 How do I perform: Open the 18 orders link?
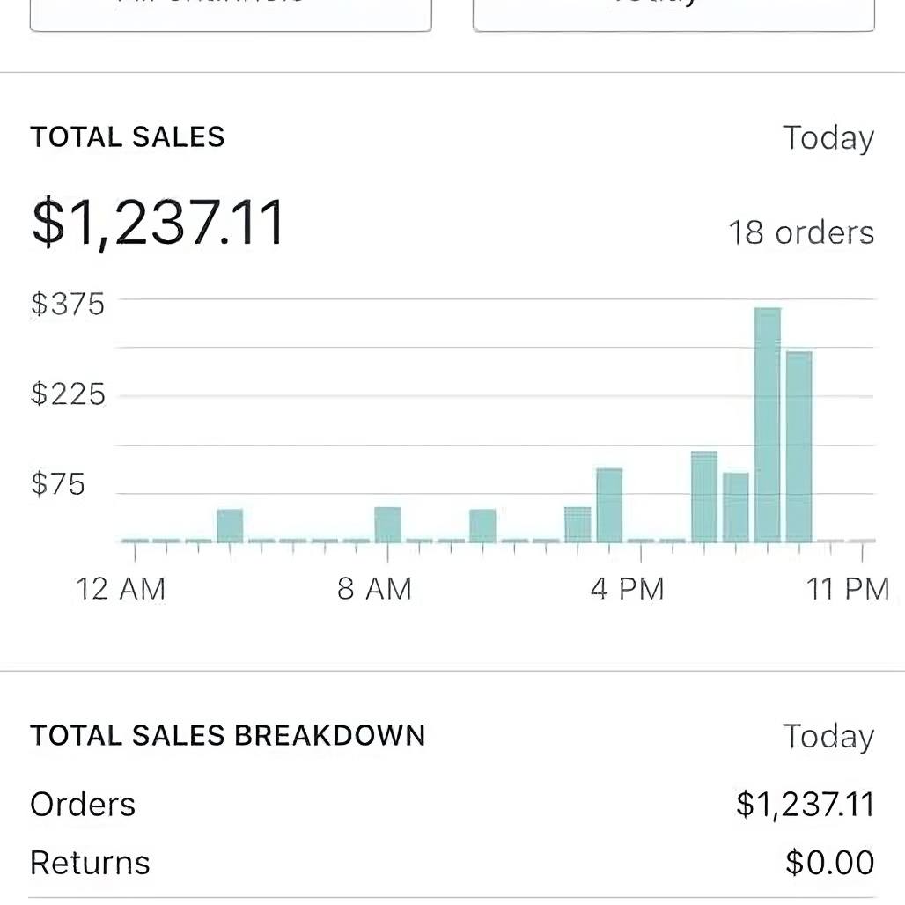pyautogui.click(x=800, y=232)
